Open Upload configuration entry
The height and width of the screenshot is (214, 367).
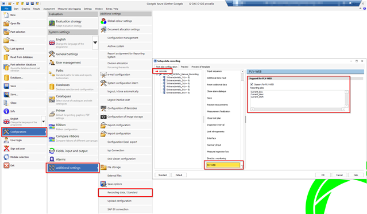pos(125,201)
